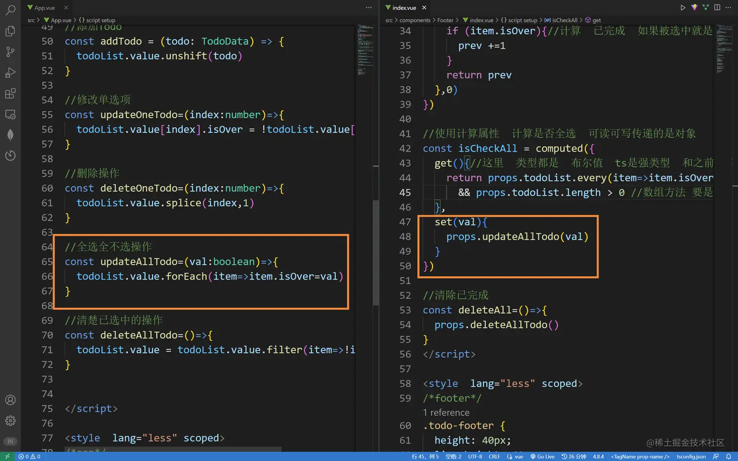738x461 pixels.
Task: Show the errors and warnings count
Action: click(x=29, y=457)
